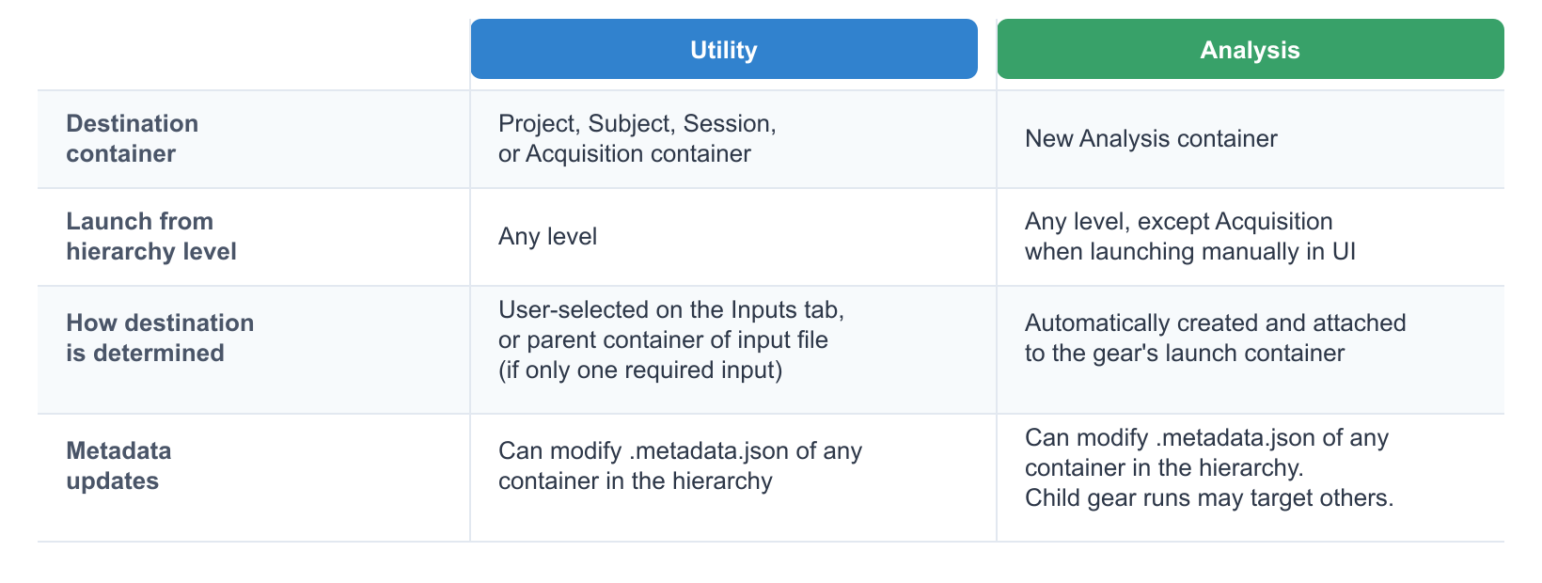
Task: Click 'or parent container of input file' line
Action: (663, 339)
